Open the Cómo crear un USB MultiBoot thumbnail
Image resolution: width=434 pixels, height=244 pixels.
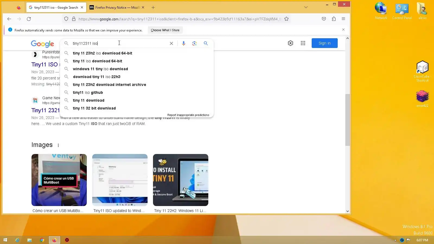[x=59, y=180]
